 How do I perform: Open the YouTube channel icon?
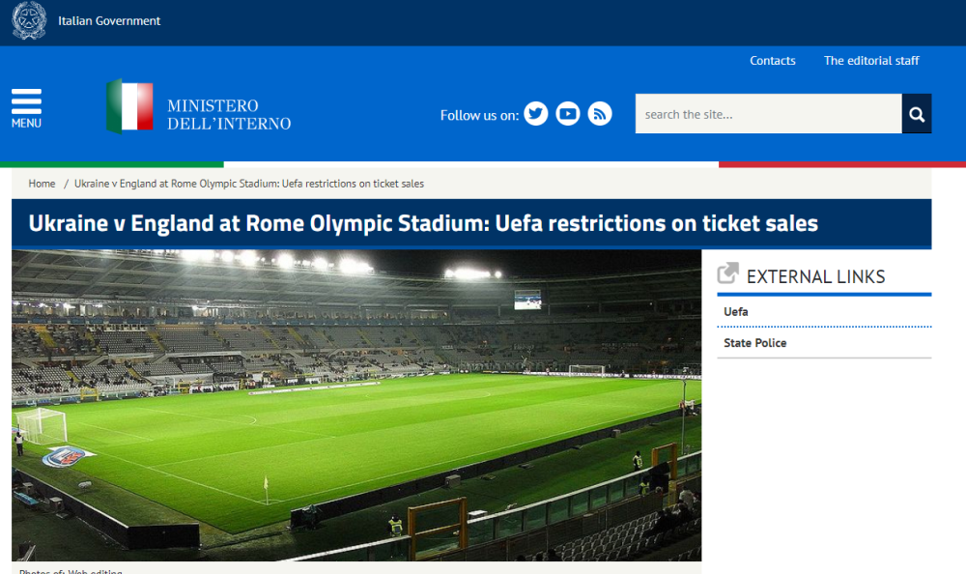568,114
